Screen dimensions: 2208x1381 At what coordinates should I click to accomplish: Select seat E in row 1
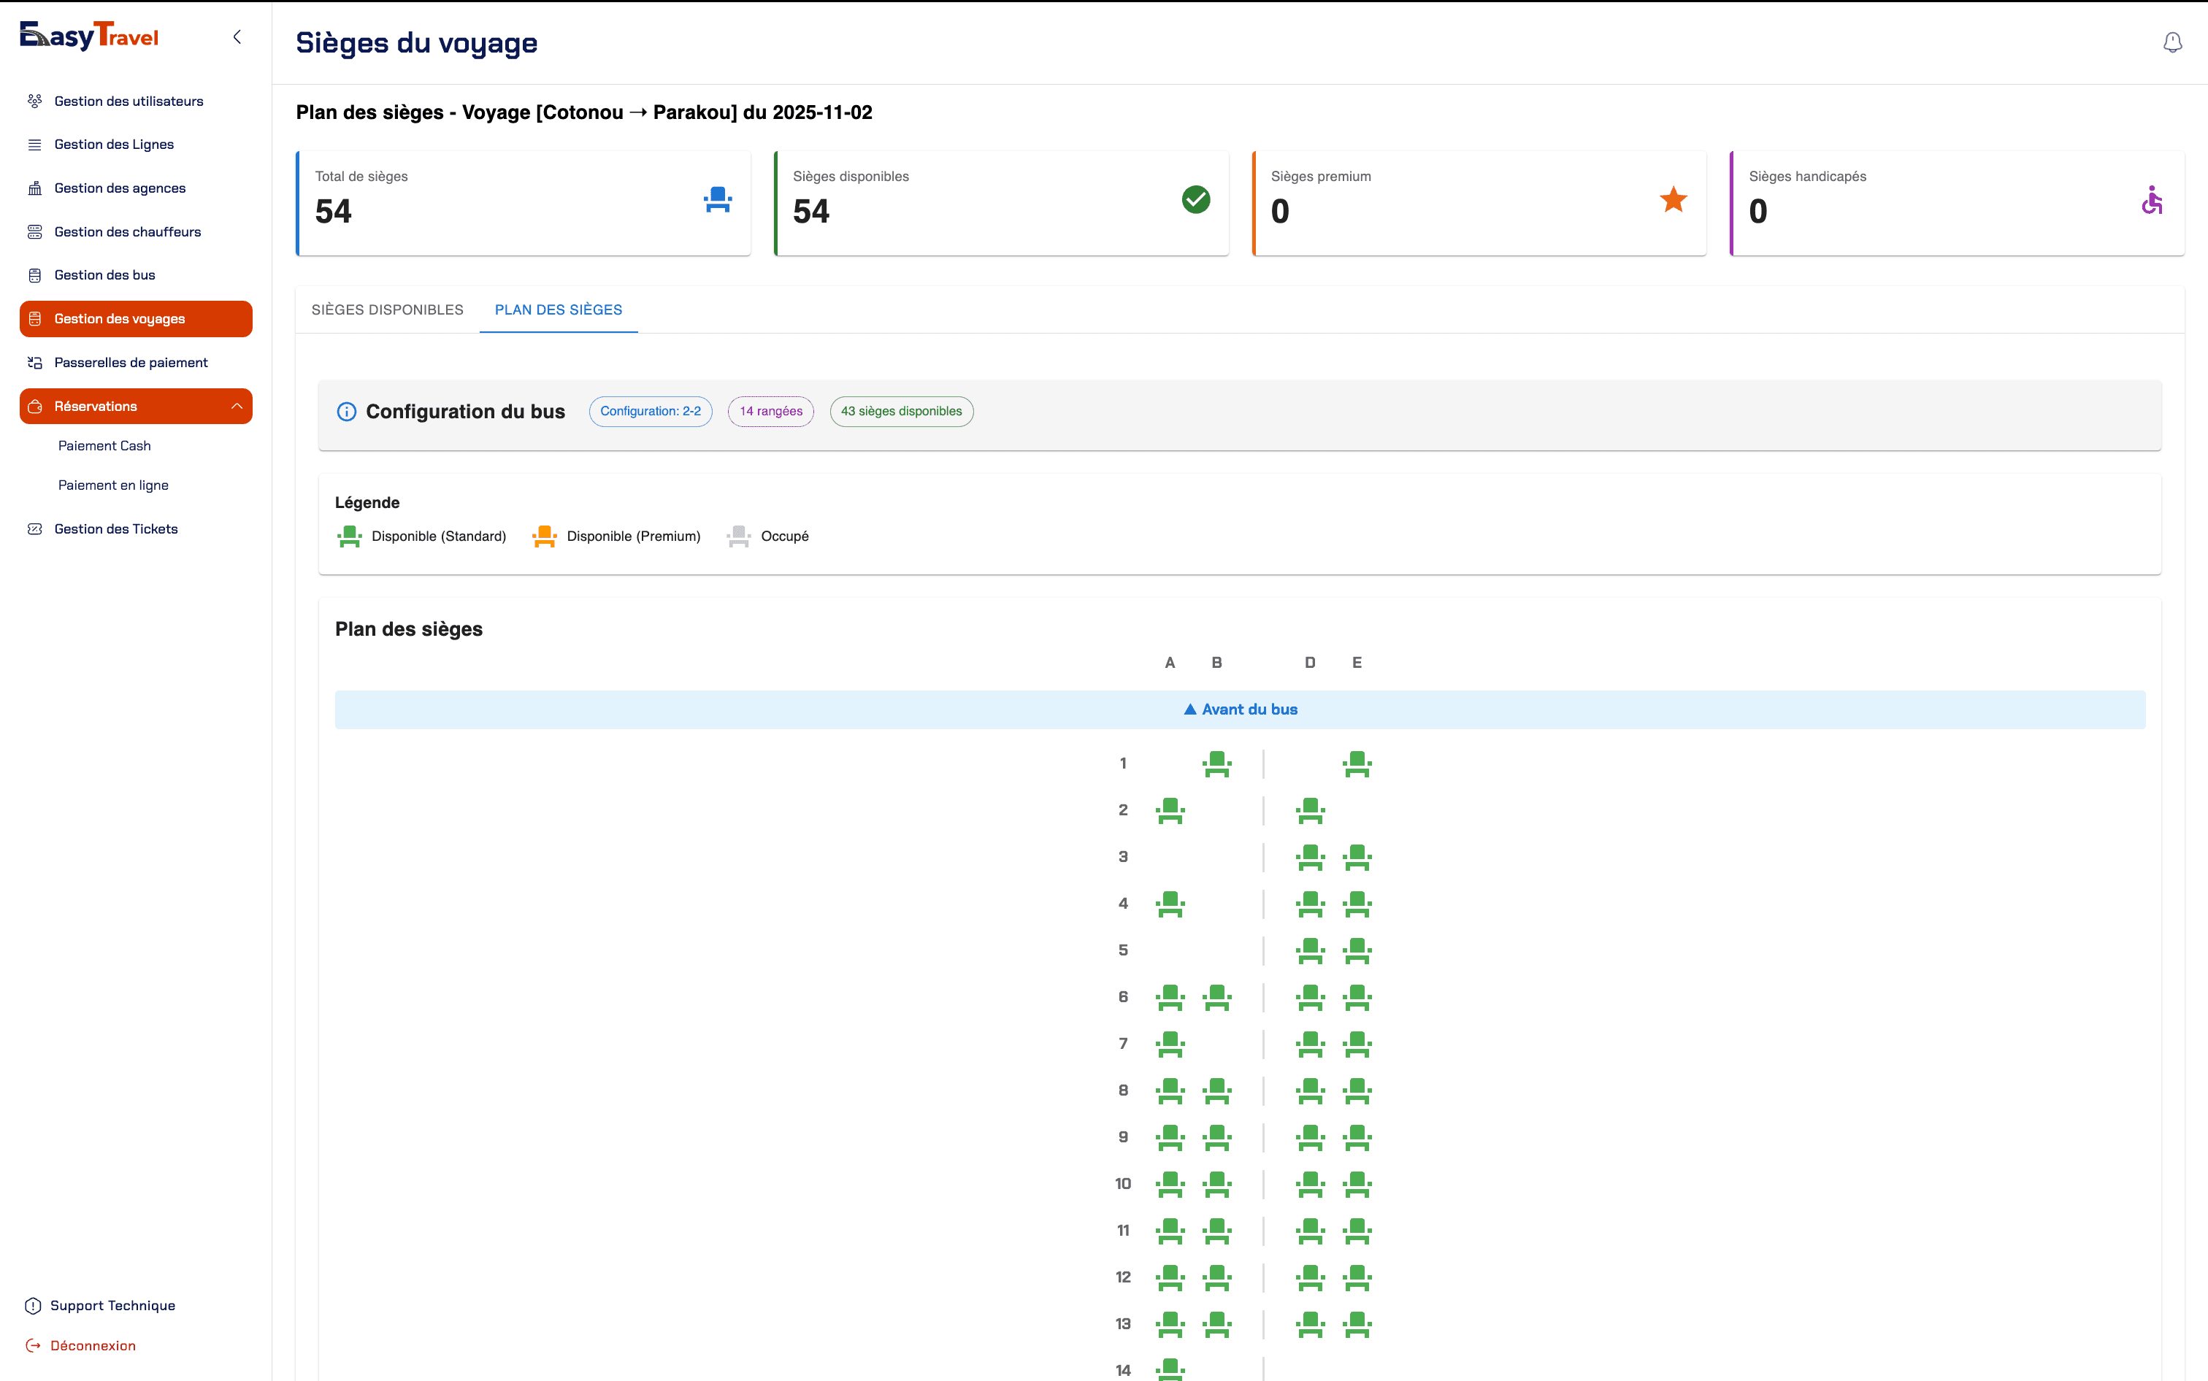click(1357, 763)
